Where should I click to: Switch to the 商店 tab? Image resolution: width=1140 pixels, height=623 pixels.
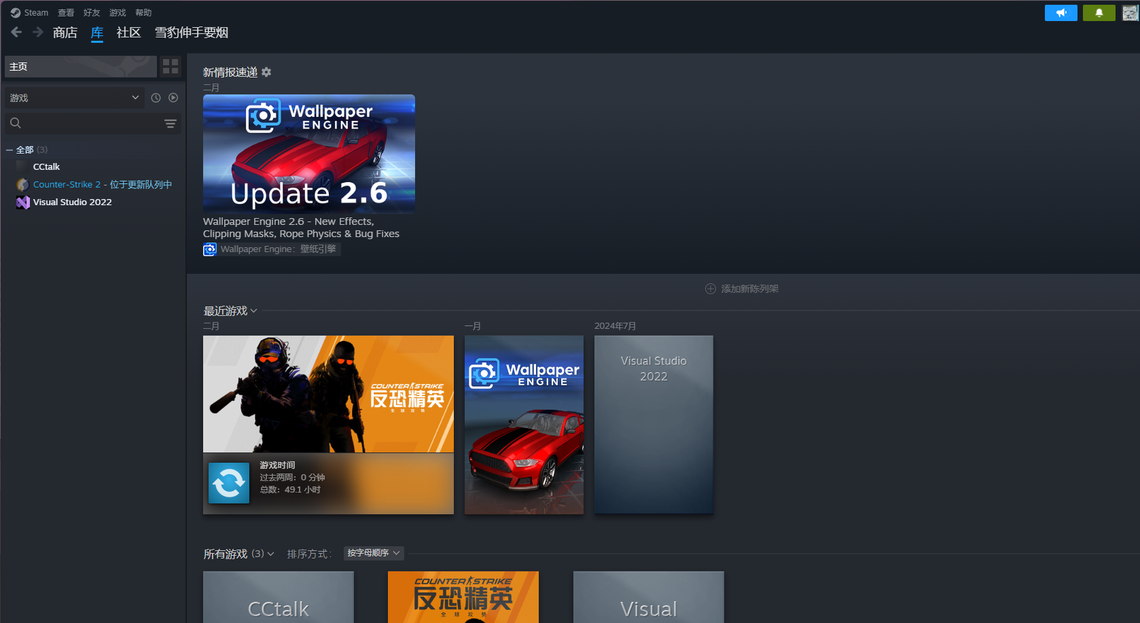coord(65,32)
